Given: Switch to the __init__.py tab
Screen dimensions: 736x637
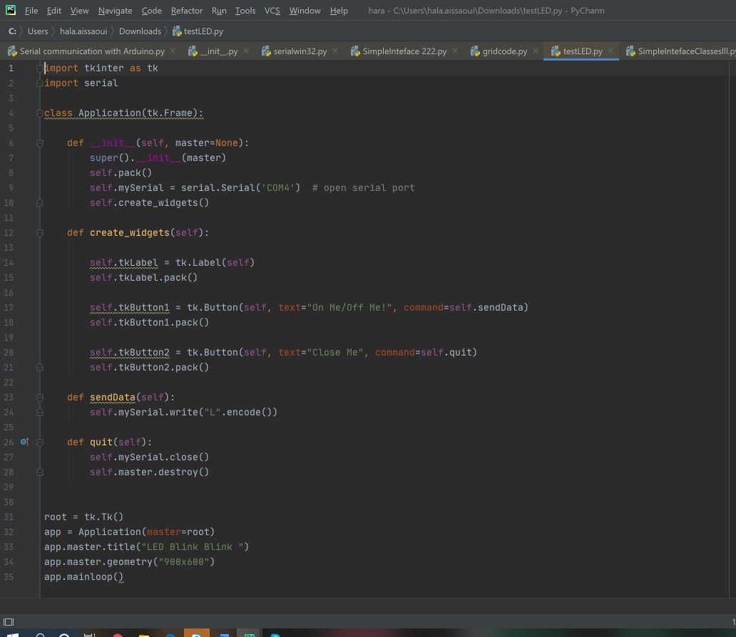Looking at the screenshot, I should point(219,51).
